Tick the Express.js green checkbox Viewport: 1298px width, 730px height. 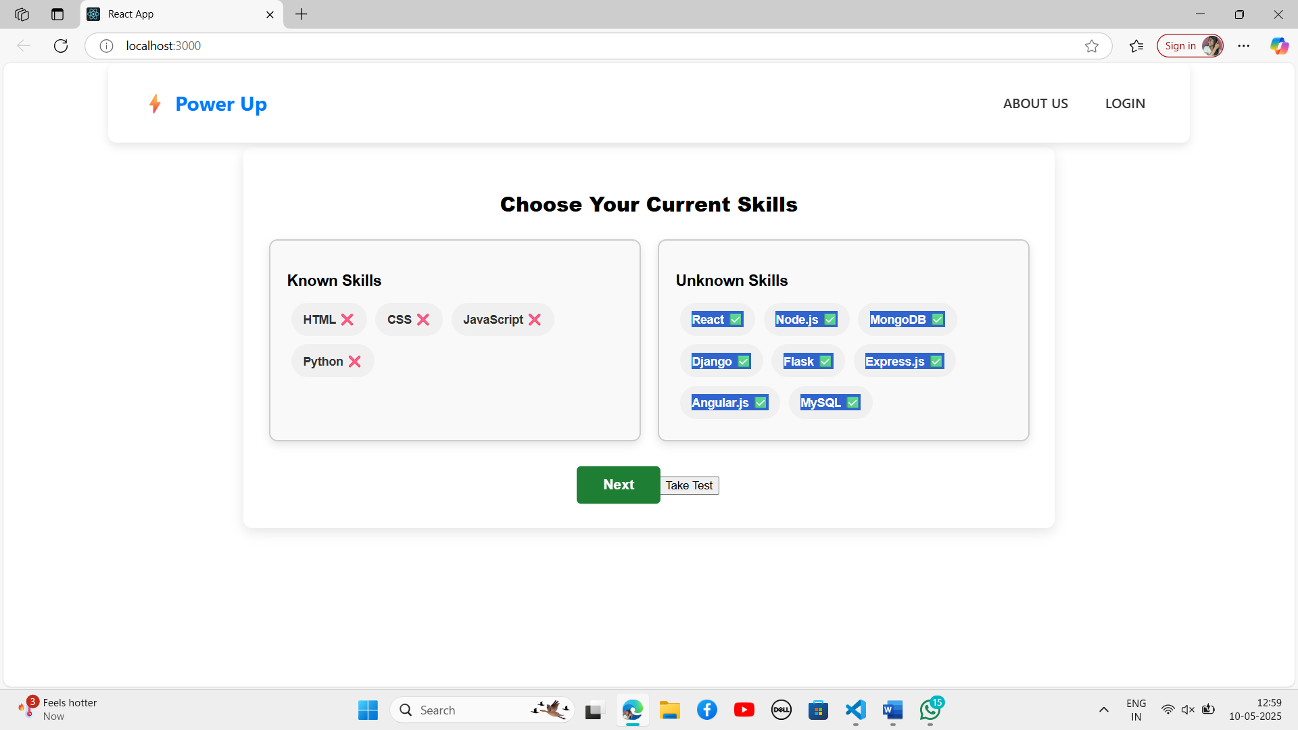click(x=936, y=362)
